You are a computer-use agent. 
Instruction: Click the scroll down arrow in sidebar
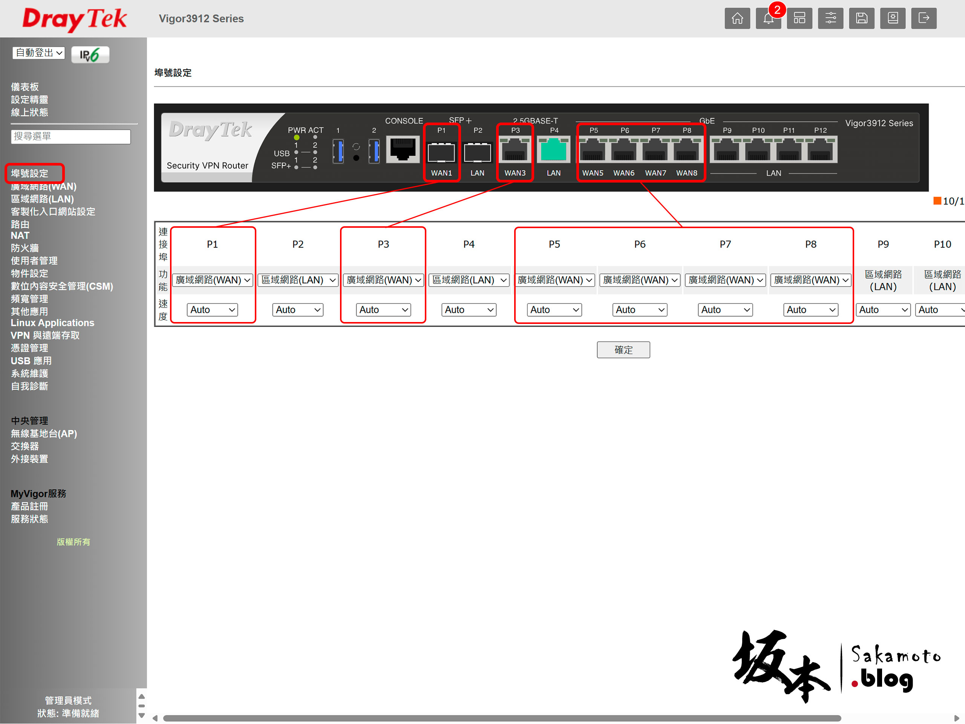click(x=141, y=715)
